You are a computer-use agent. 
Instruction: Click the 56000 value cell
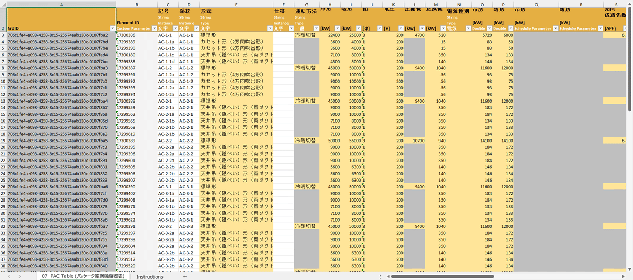pyautogui.click(x=351, y=141)
